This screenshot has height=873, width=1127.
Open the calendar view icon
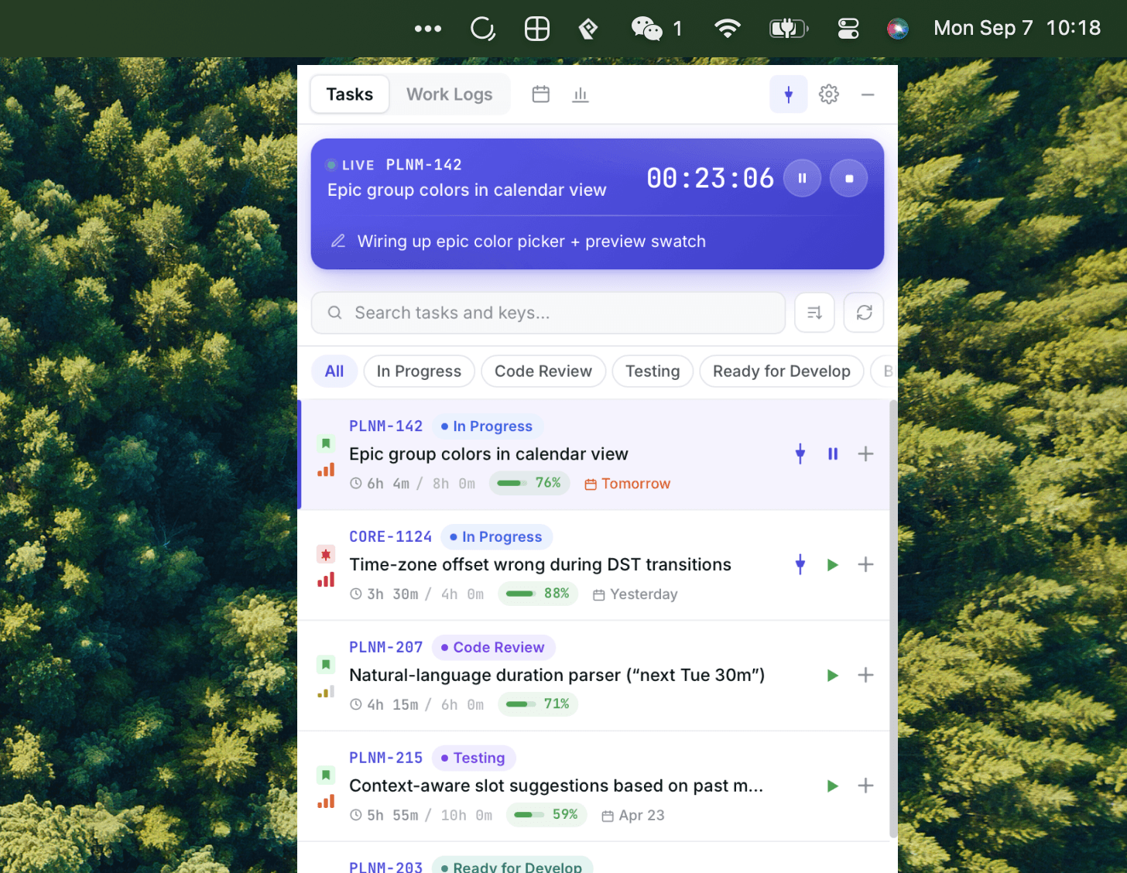click(541, 94)
